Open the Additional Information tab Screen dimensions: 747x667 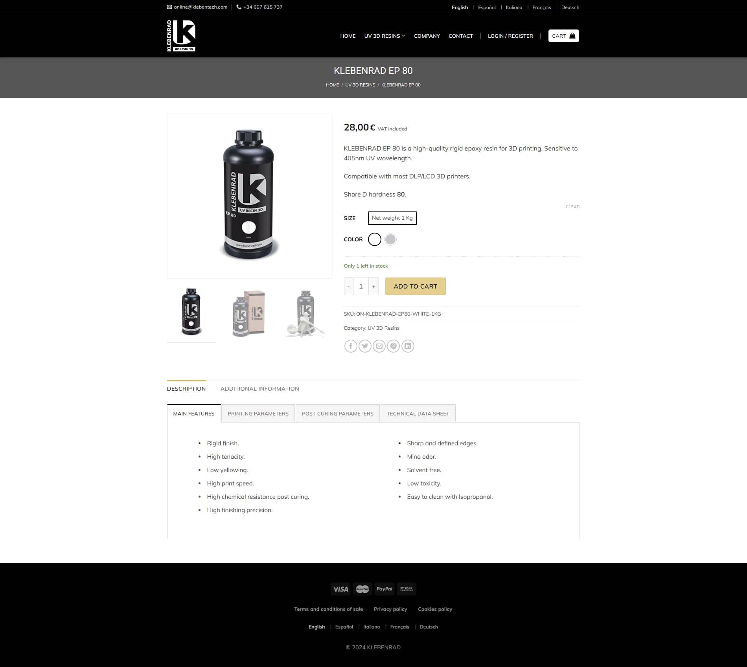pos(259,389)
